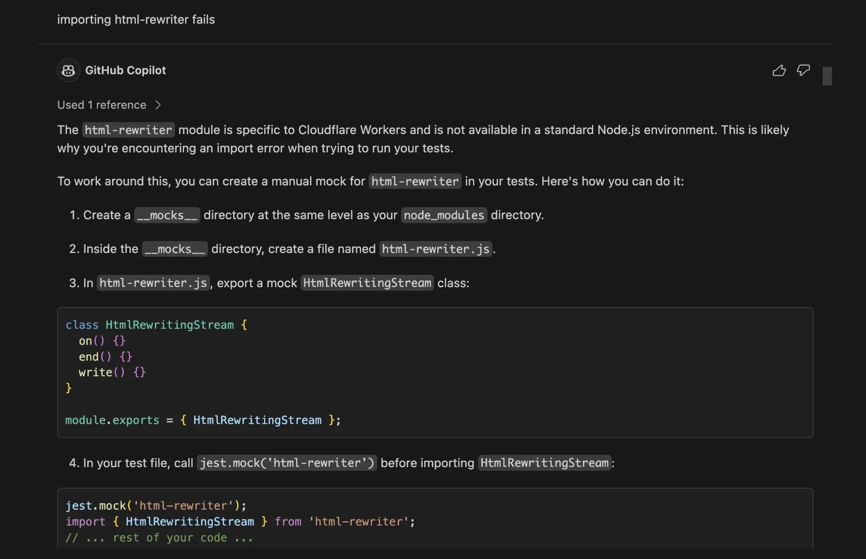This screenshot has width=866, height=559.
Task: Click the user message 'importing html-rewriter fails'
Action: coord(136,19)
